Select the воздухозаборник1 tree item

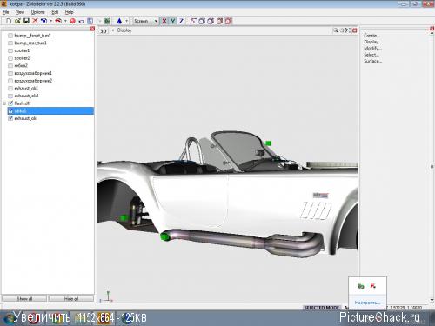33,73
